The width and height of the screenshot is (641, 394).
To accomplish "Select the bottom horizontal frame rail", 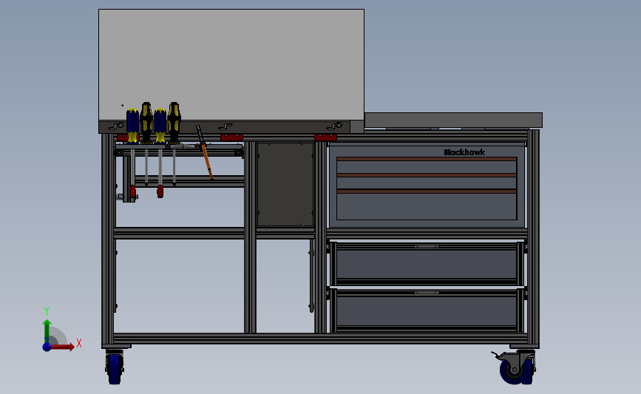I will pos(321,339).
